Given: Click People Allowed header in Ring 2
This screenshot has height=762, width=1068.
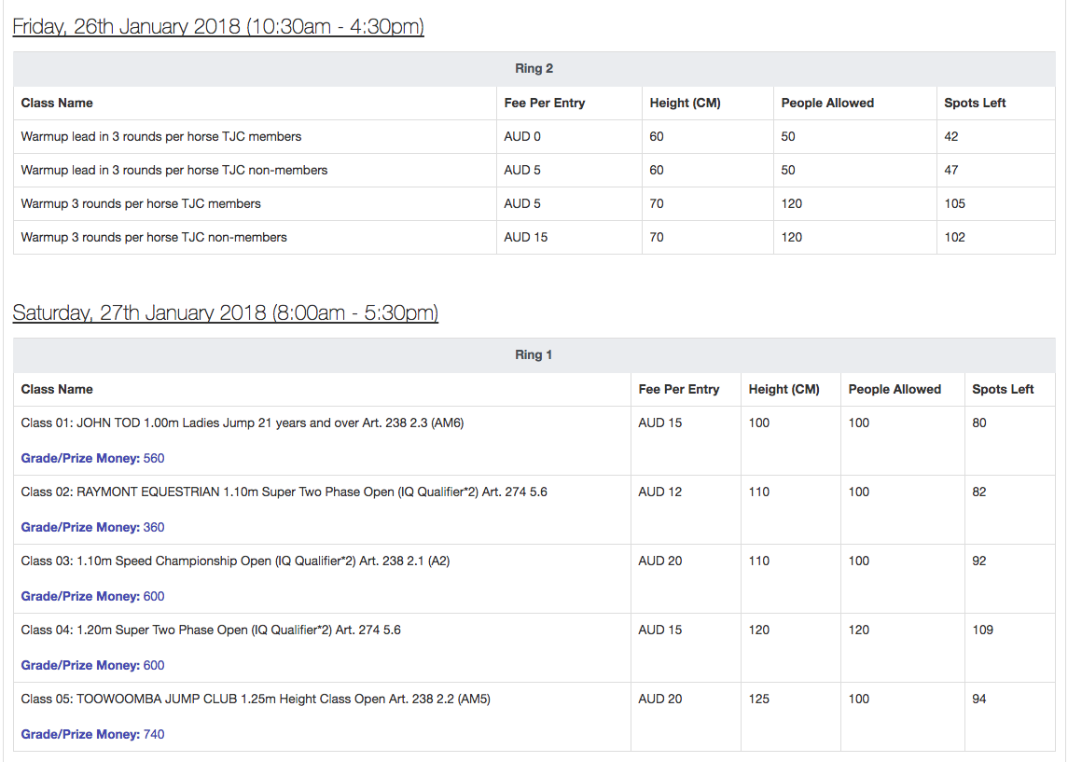Looking at the screenshot, I should pos(827,104).
